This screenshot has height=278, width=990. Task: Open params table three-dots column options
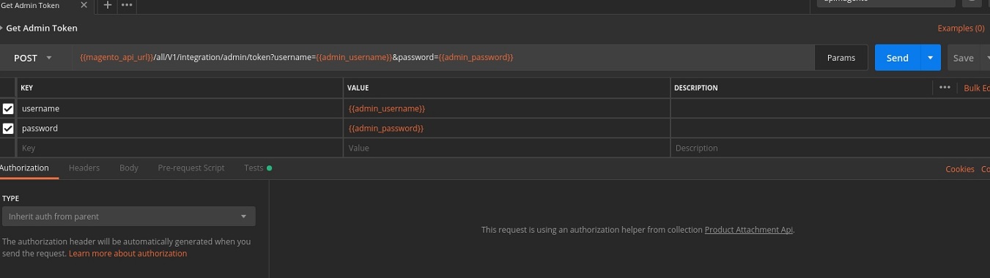tap(945, 88)
